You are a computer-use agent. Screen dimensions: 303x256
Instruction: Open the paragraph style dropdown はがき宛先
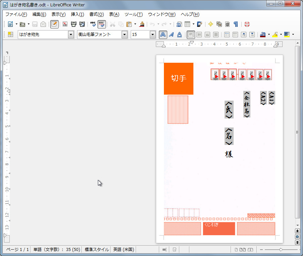click(x=71, y=35)
